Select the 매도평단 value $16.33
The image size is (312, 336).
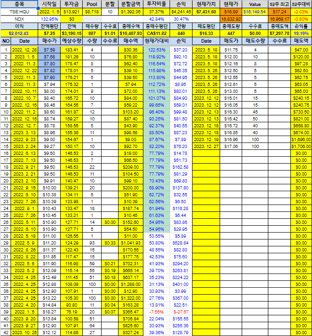click(x=206, y=34)
